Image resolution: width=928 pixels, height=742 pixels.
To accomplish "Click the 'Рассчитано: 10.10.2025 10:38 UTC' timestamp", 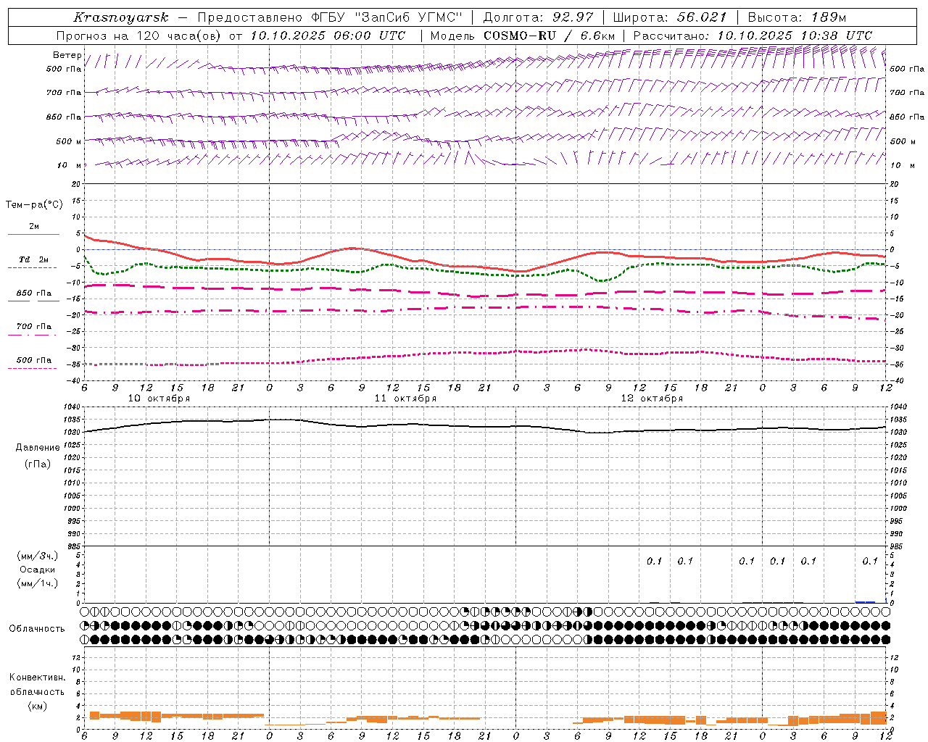I will 753,36.
